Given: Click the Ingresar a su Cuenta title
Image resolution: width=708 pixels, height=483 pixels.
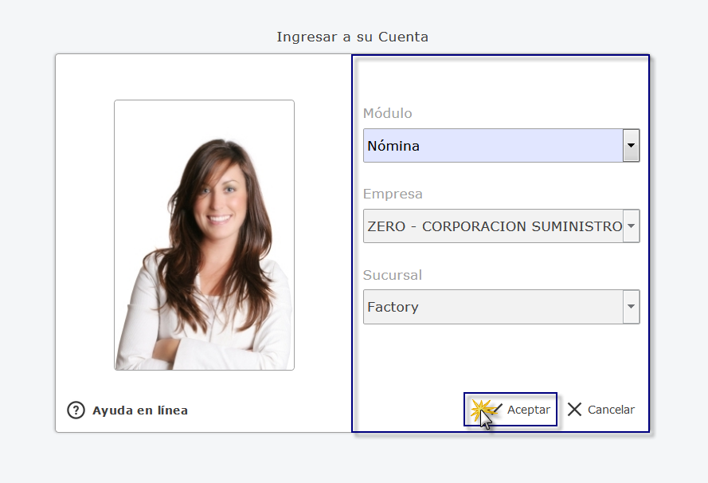Looking at the screenshot, I should (353, 37).
